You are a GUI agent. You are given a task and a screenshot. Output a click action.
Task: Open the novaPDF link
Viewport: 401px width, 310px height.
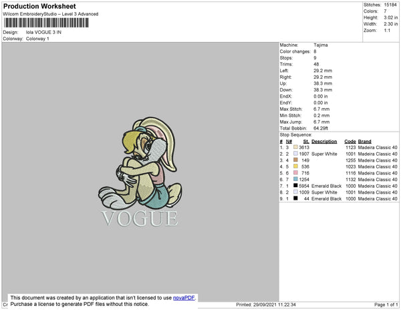point(184,298)
